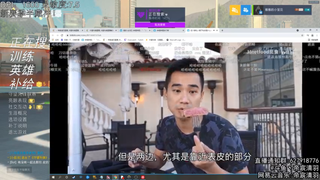Click the yellow badge beside 社交互动

39,107
